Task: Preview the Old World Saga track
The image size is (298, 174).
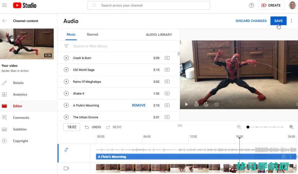Action: (x=66, y=70)
